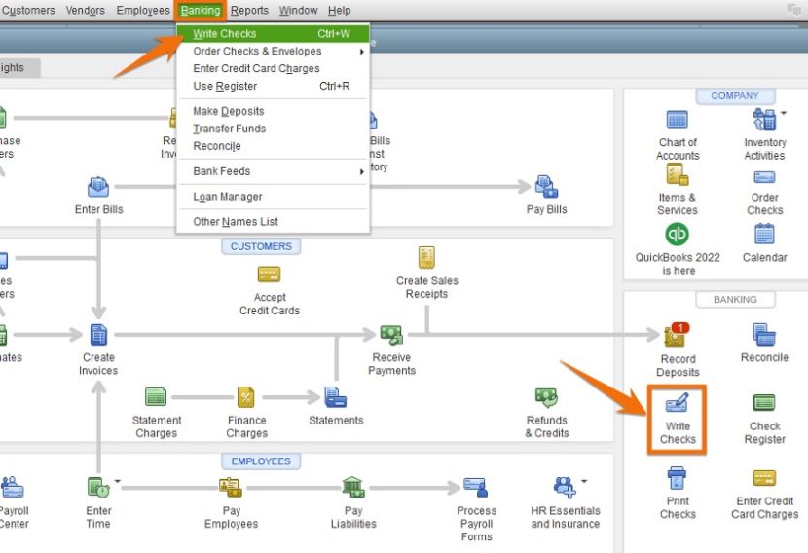Expand HR Essentials and Insurance dropdown arrow
808x553 pixels.
(584, 481)
